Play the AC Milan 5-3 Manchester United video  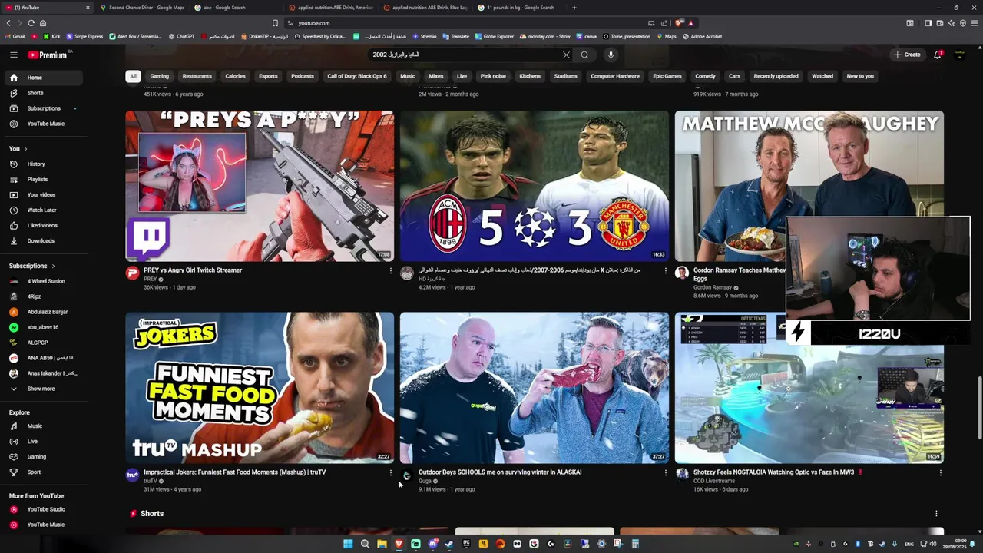(x=534, y=186)
